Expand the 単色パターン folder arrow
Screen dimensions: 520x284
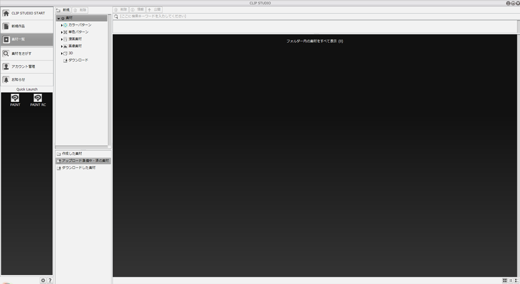(62, 33)
